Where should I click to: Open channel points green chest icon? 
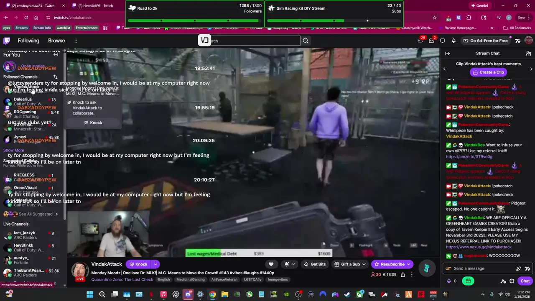(468, 281)
